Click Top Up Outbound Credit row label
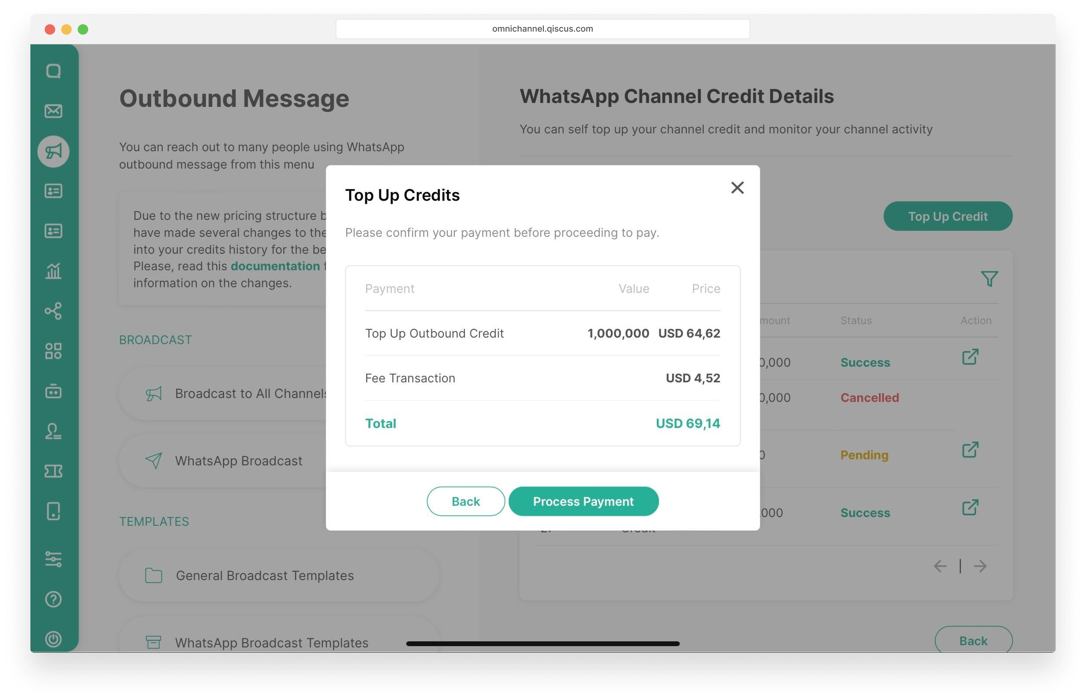Viewport: 1086px width, 700px height. (x=434, y=334)
